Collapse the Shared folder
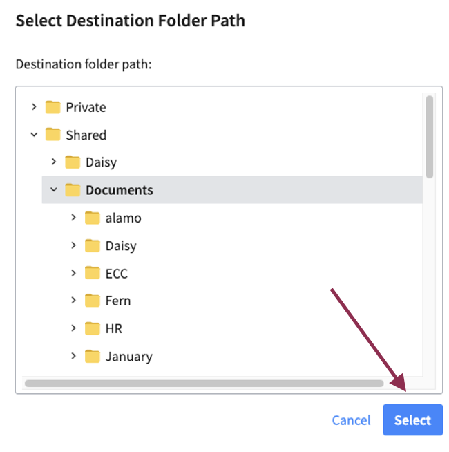Viewport: 449px width, 452px height. coord(34,135)
